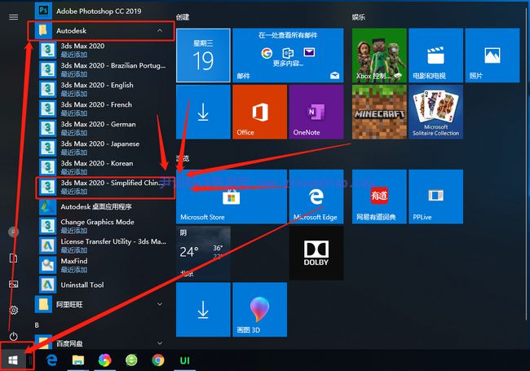Click the download tile beside Office

(x=203, y=112)
